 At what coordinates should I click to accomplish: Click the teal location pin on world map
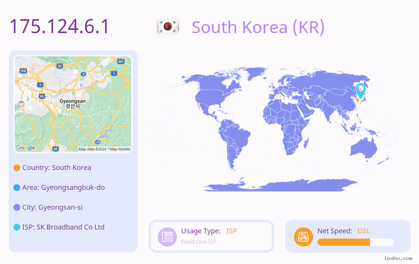pyautogui.click(x=360, y=91)
